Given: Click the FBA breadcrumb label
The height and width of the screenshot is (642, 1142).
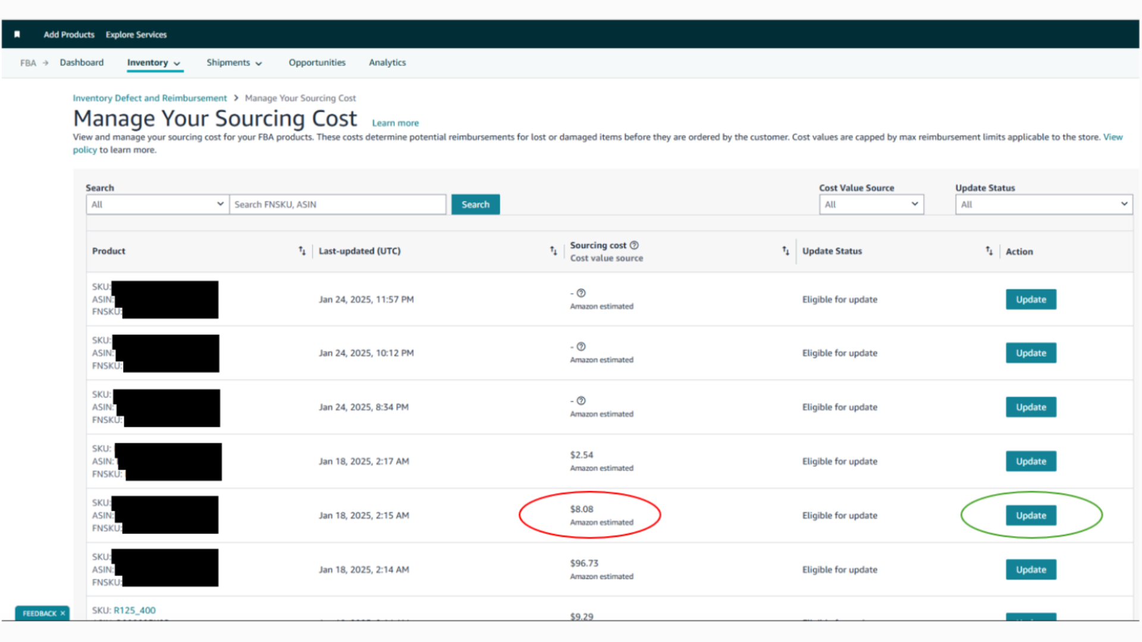Looking at the screenshot, I should point(28,63).
